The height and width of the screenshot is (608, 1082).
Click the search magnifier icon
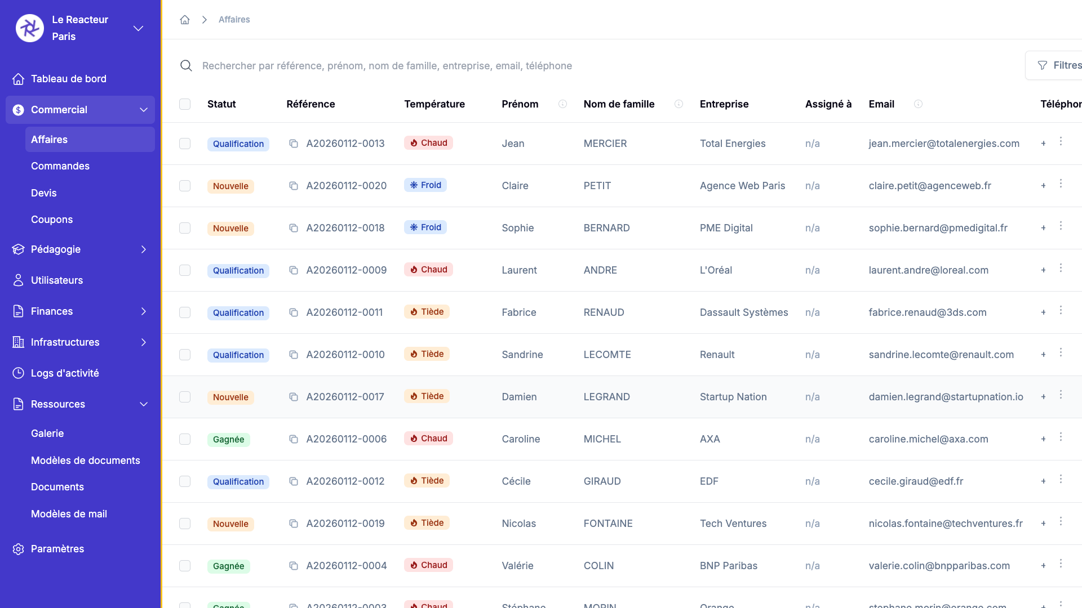coord(186,66)
